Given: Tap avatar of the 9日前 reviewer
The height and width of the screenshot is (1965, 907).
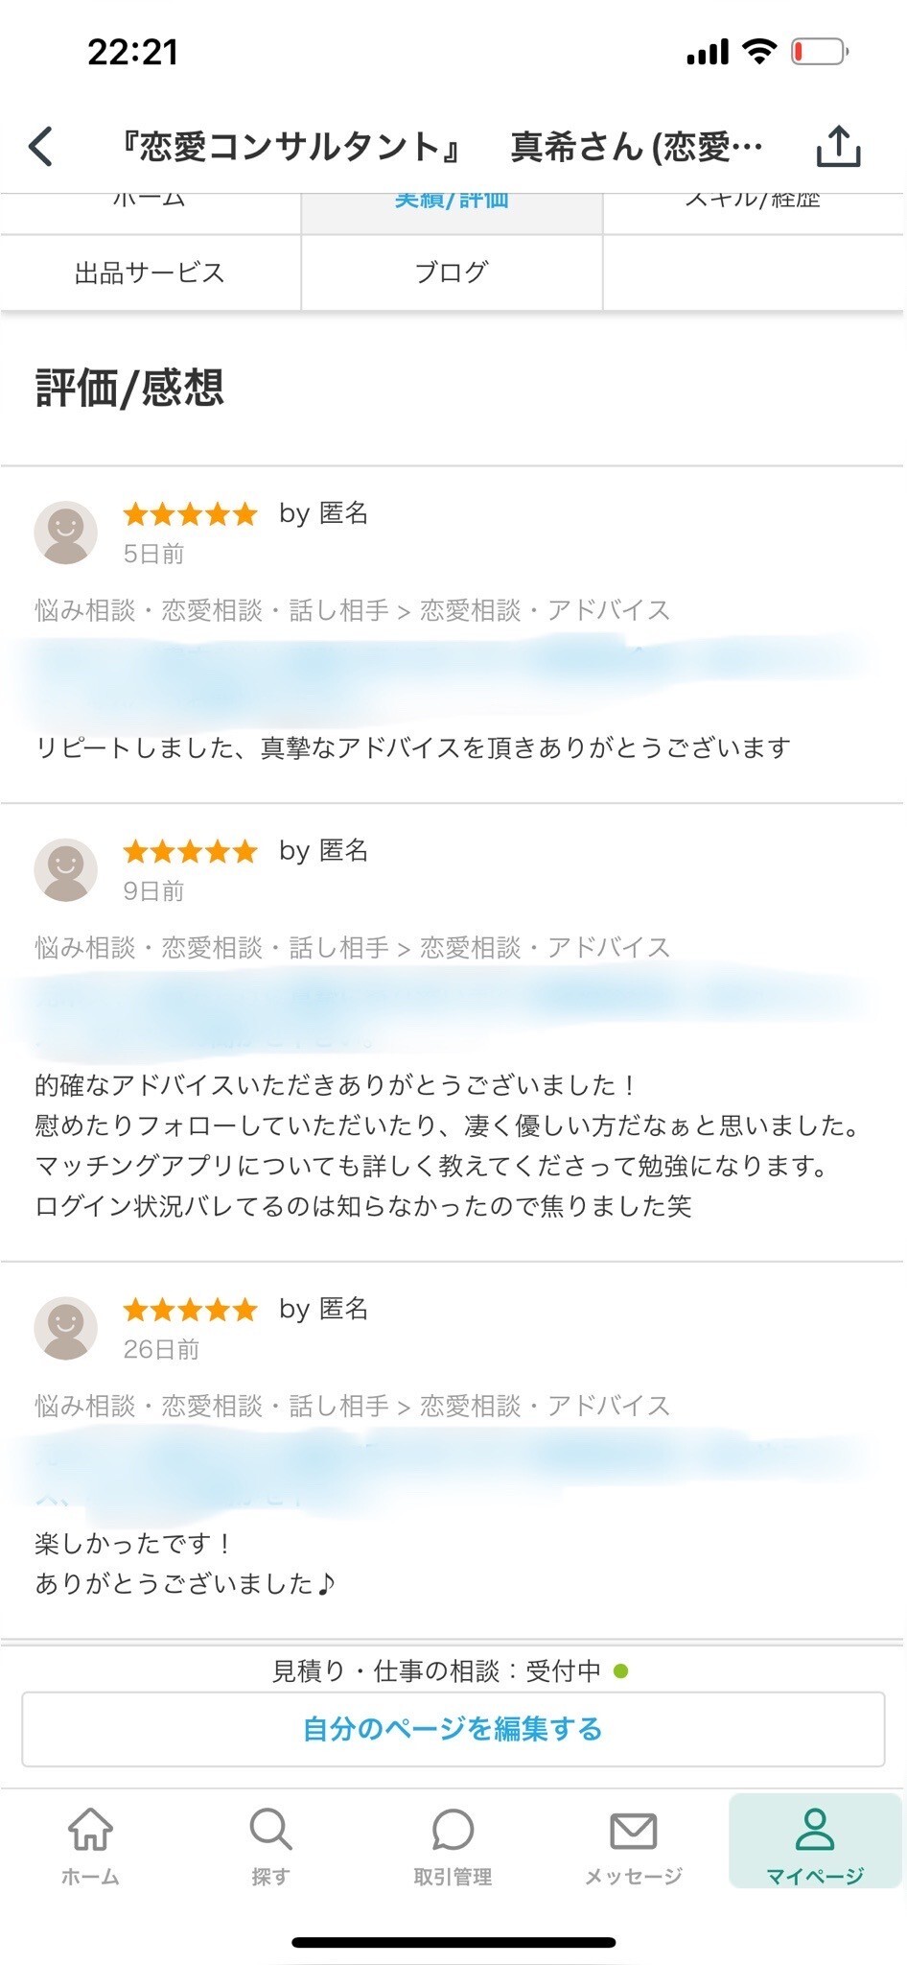Looking at the screenshot, I should coord(66,870).
